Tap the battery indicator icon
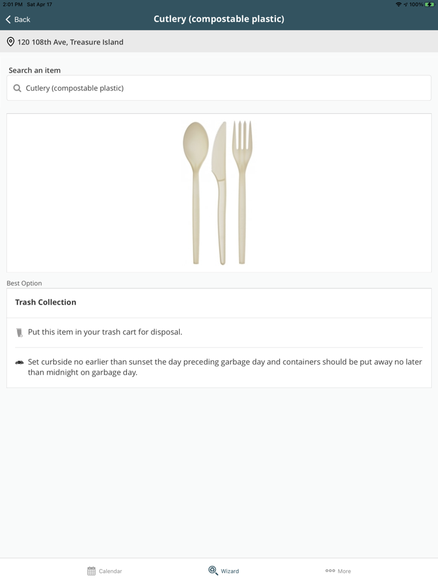Screen dimensions: 438x584 (x=430, y=4)
